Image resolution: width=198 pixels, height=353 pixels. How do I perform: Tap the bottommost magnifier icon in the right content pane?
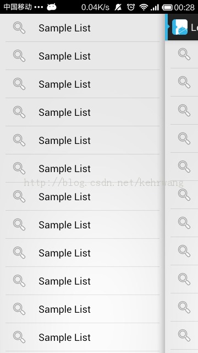point(184,335)
